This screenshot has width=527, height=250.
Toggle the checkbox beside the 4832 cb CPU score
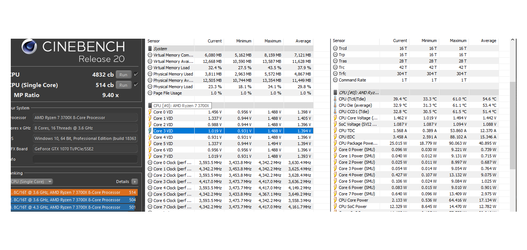click(x=136, y=74)
